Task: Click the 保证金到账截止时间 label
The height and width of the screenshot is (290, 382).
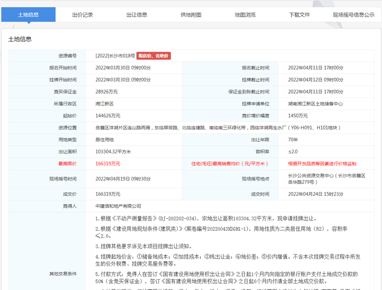Action: click(249, 92)
